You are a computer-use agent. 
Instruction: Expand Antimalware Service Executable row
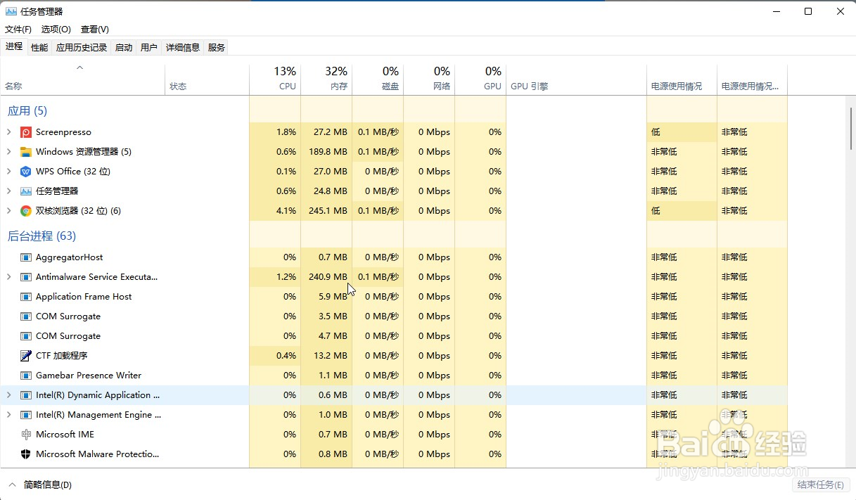8,277
